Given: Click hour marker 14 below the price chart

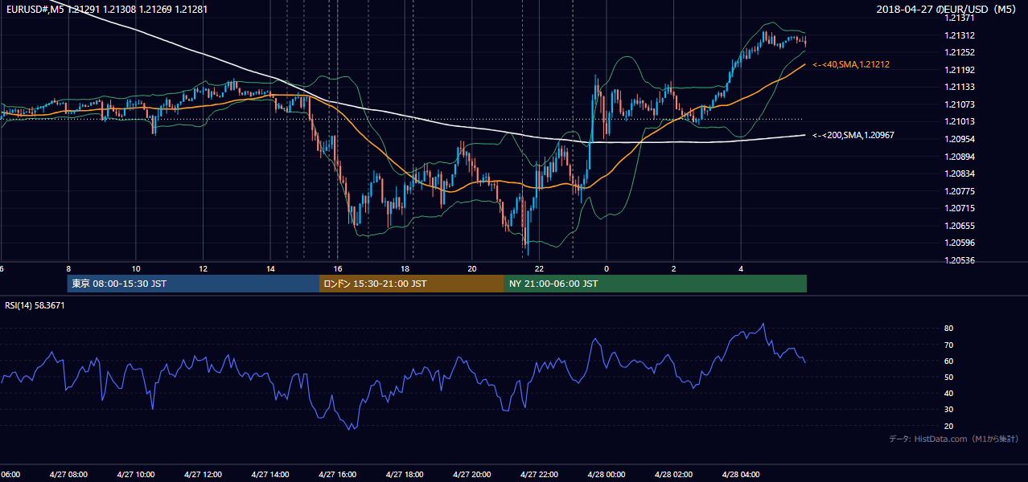Looking at the screenshot, I should tap(270, 268).
